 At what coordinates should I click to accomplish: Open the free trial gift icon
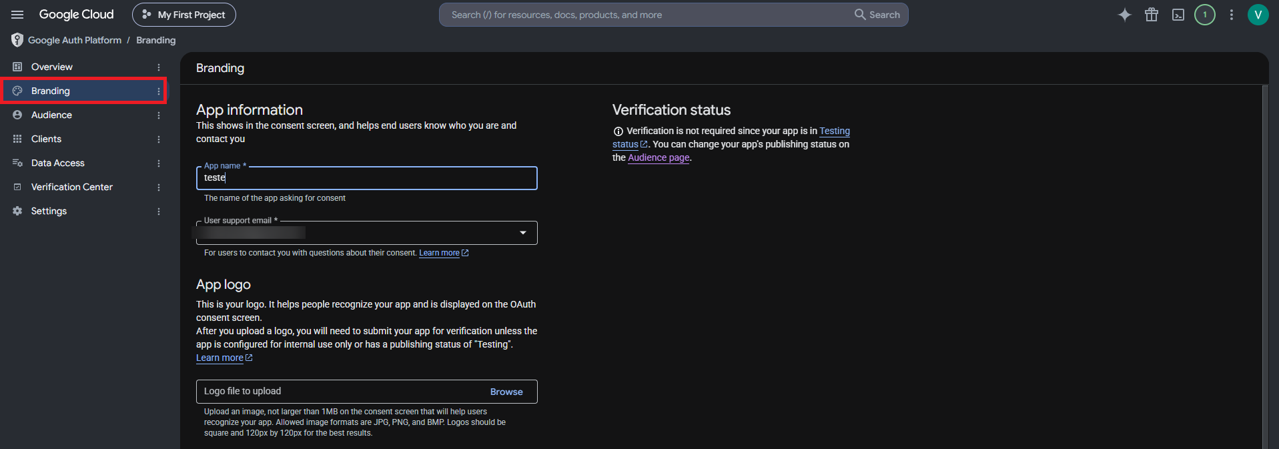pyautogui.click(x=1152, y=15)
